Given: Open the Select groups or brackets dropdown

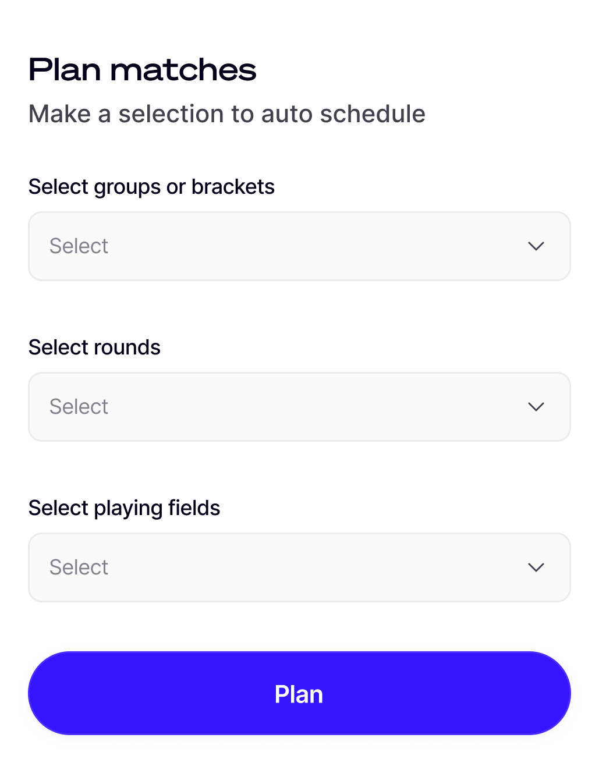Looking at the screenshot, I should 299,246.
